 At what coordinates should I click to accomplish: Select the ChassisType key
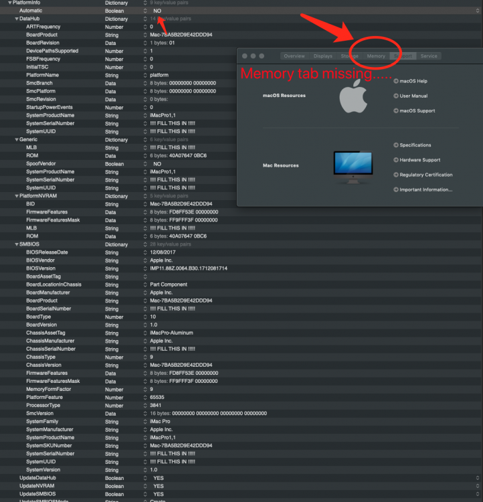click(41, 357)
